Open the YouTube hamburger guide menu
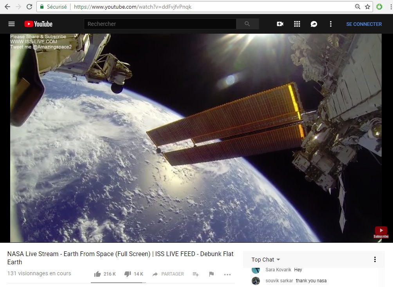The height and width of the screenshot is (287, 393). tap(11, 24)
